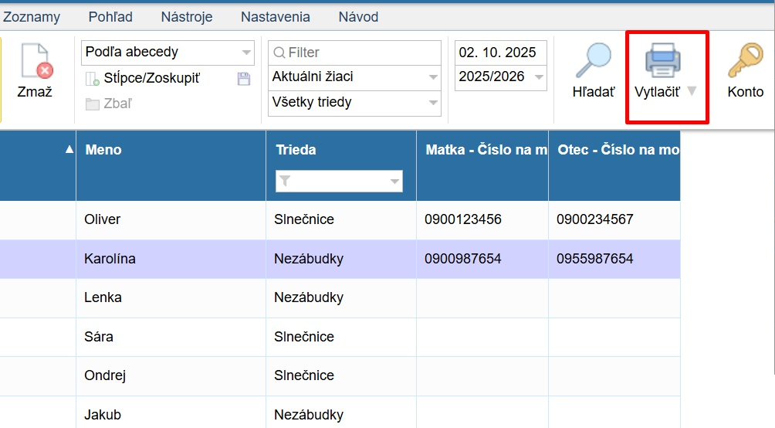Open the Trieda column filter dropdown
The width and height of the screenshot is (775, 428).
pos(395,181)
